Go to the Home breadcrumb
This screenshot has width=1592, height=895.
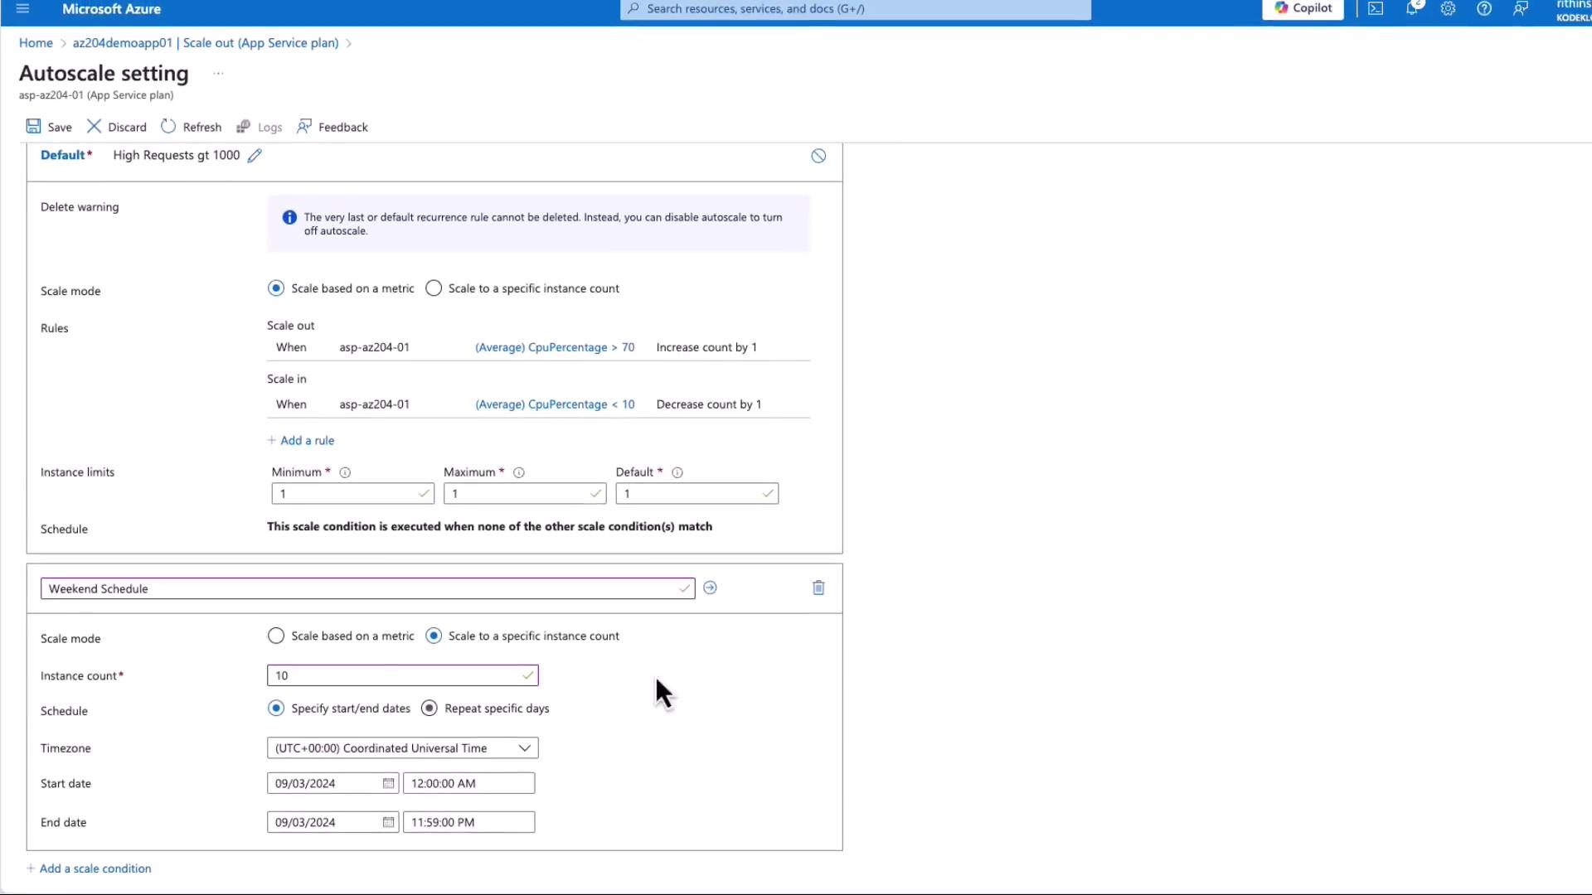coord(36,43)
